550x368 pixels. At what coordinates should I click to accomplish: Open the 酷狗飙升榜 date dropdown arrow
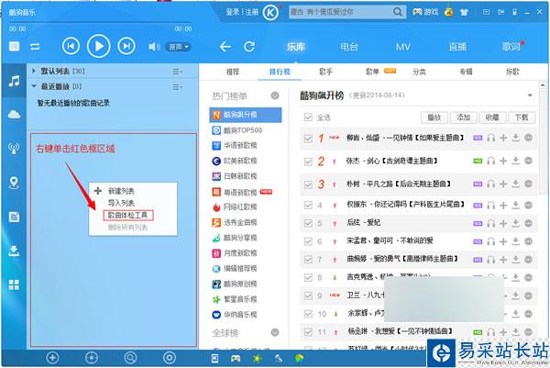(530, 95)
